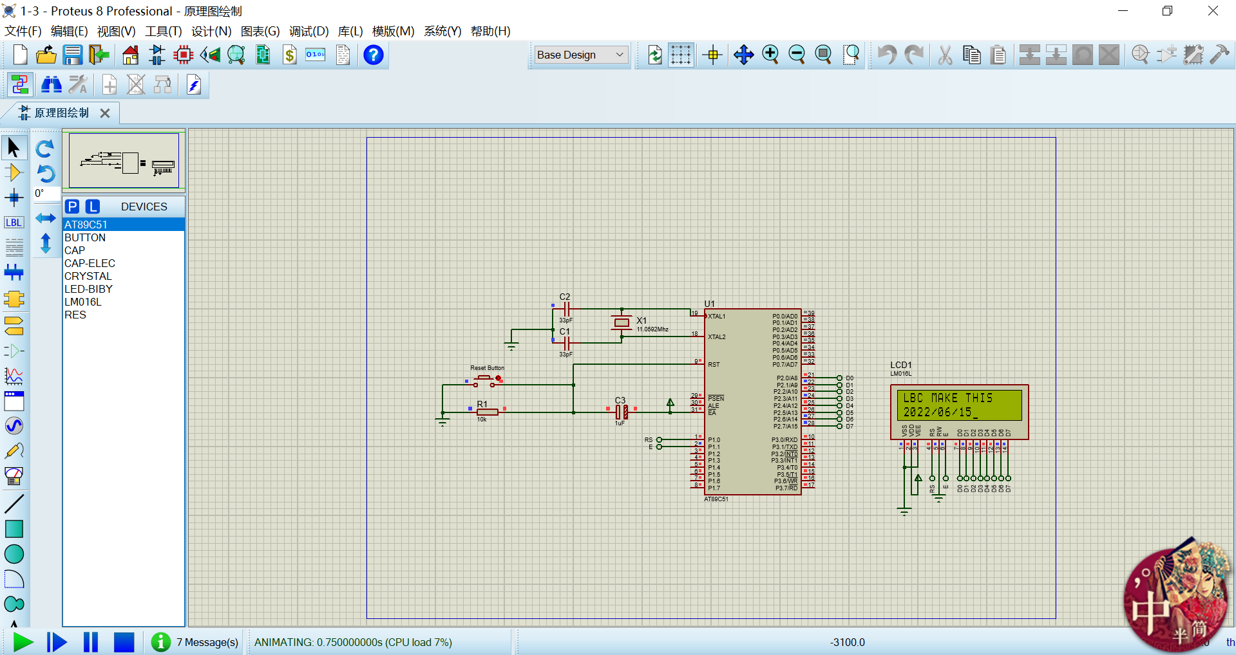Open the 文件(F) file menu

point(23,31)
